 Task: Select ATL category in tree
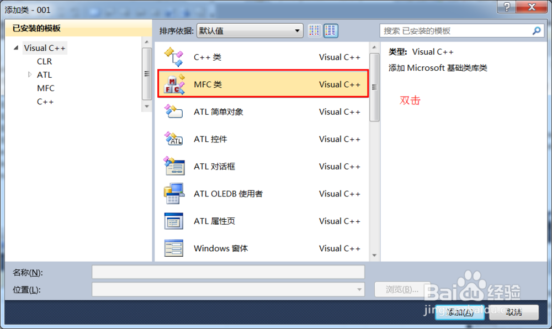(x=44, y=75)
